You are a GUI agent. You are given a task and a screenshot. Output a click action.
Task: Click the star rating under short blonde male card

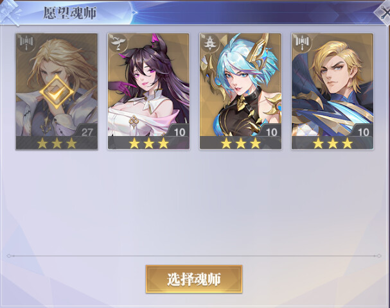pos(333,143)
